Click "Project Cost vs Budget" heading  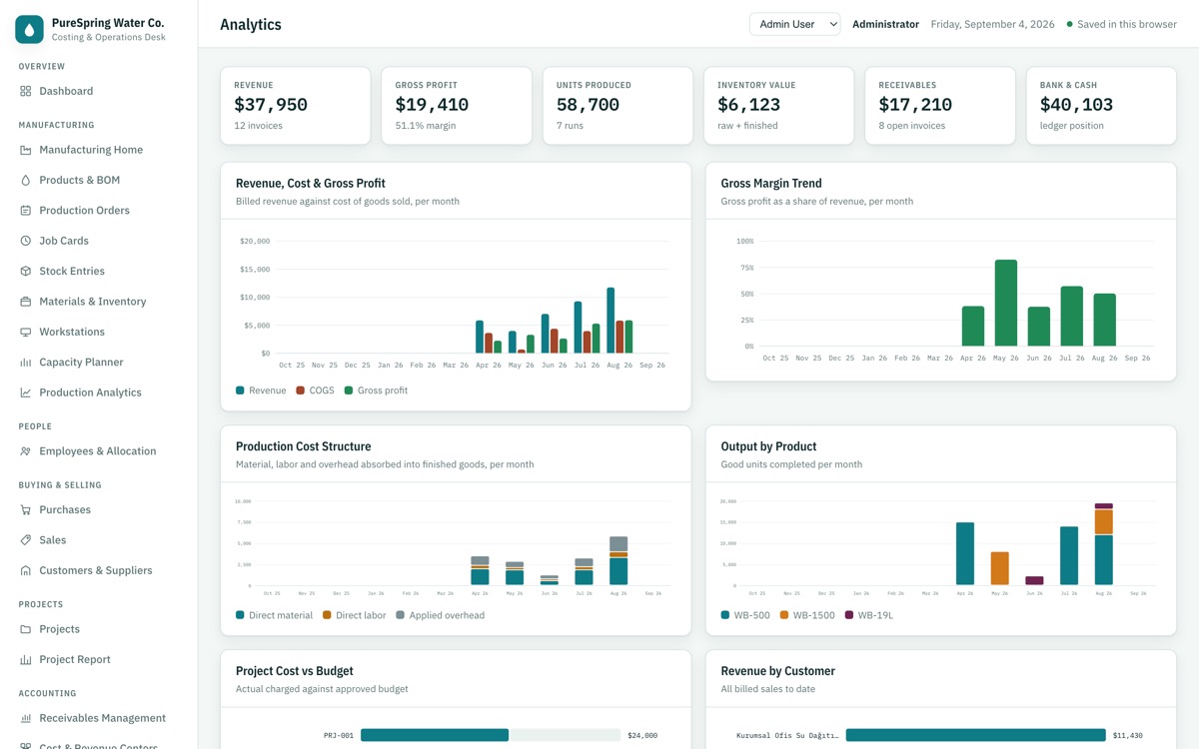(x=295, y=671)
